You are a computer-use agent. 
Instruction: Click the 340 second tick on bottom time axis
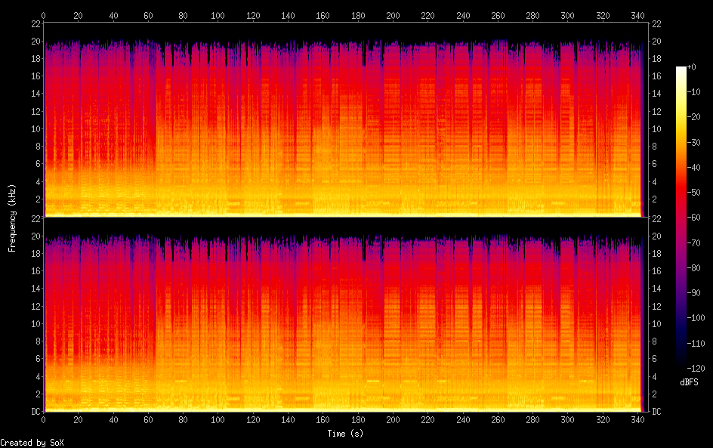[x=637, y=420]
